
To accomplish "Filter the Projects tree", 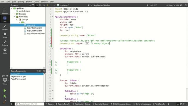I will [x=33, y=5].
